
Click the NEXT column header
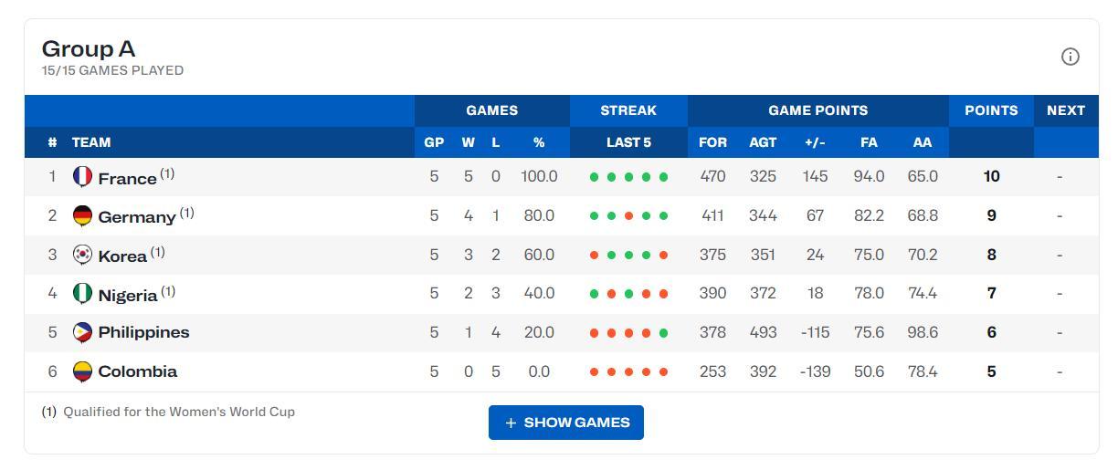(x=1065, y=110)
